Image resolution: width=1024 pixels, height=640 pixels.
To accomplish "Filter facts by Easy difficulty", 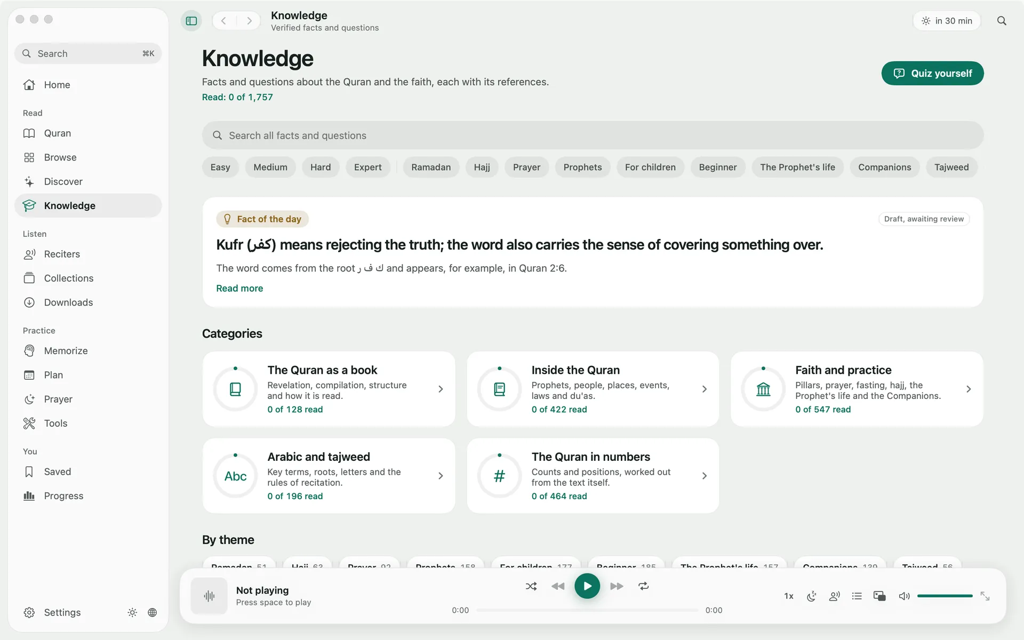I will pyautogui.click(x=220, y=167).
